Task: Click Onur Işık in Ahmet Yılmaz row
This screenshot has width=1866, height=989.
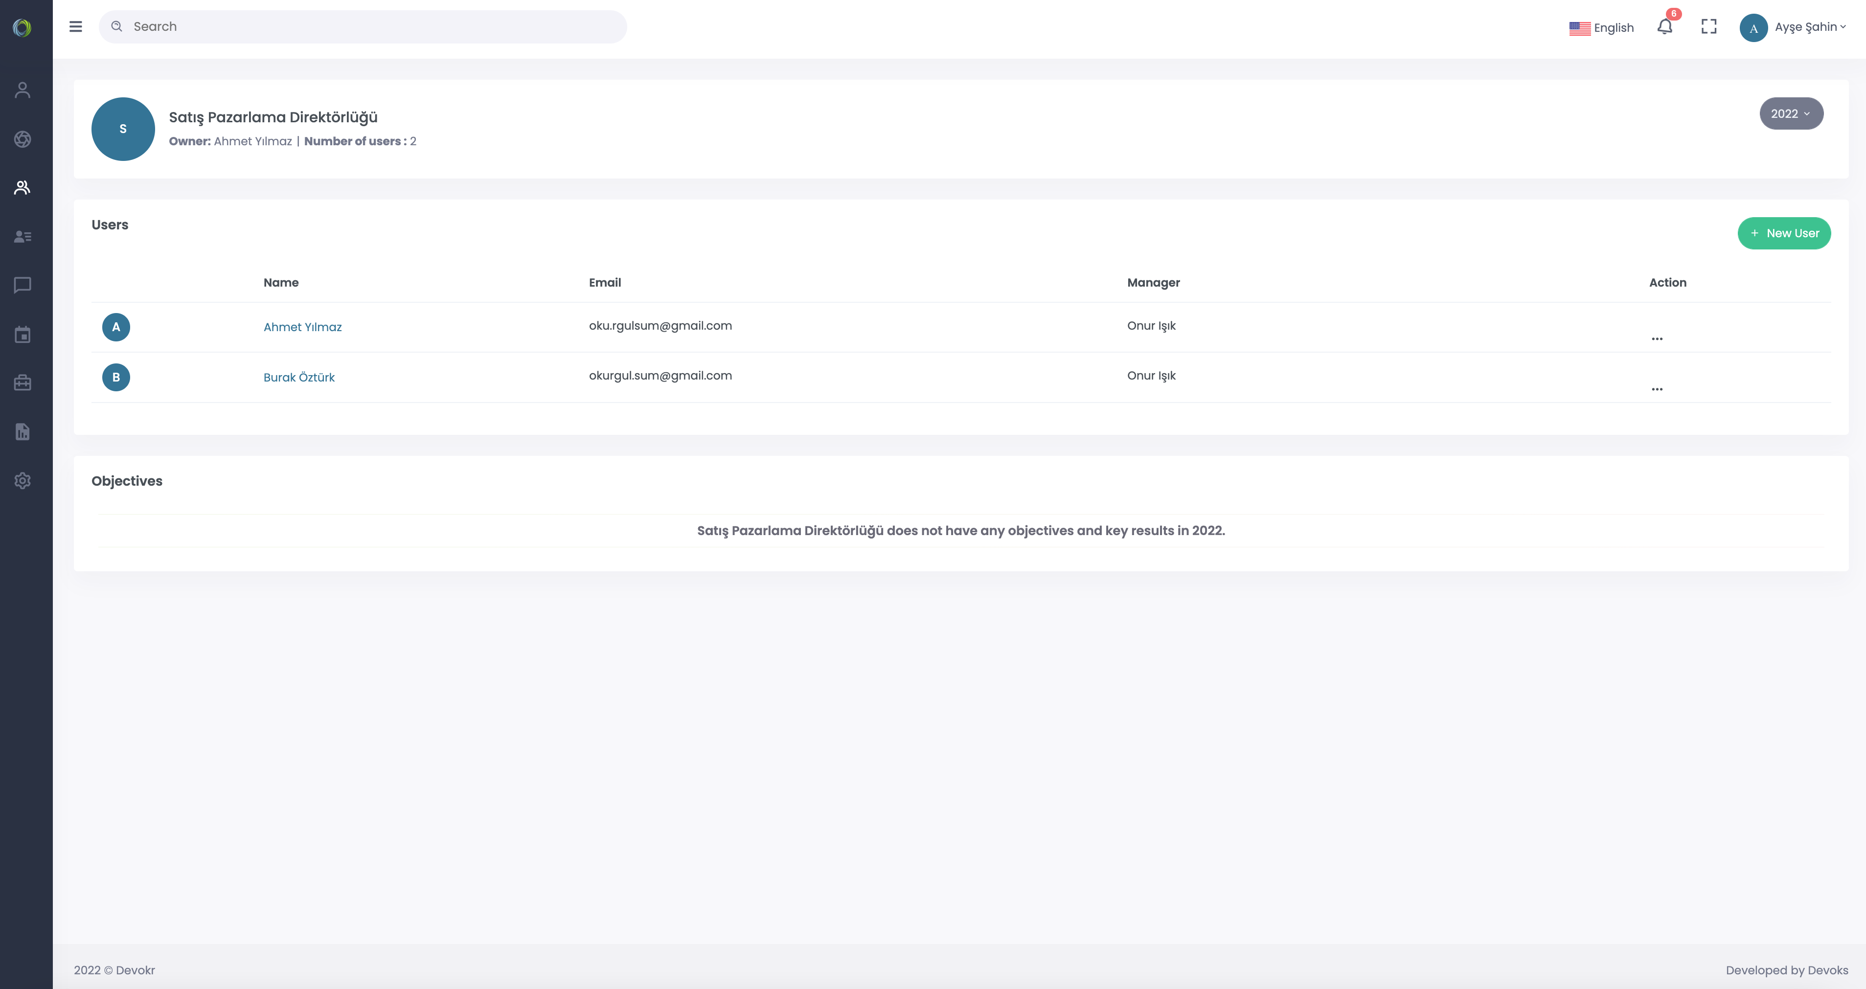Action: pyautogui.click(x=1151, y=326)
